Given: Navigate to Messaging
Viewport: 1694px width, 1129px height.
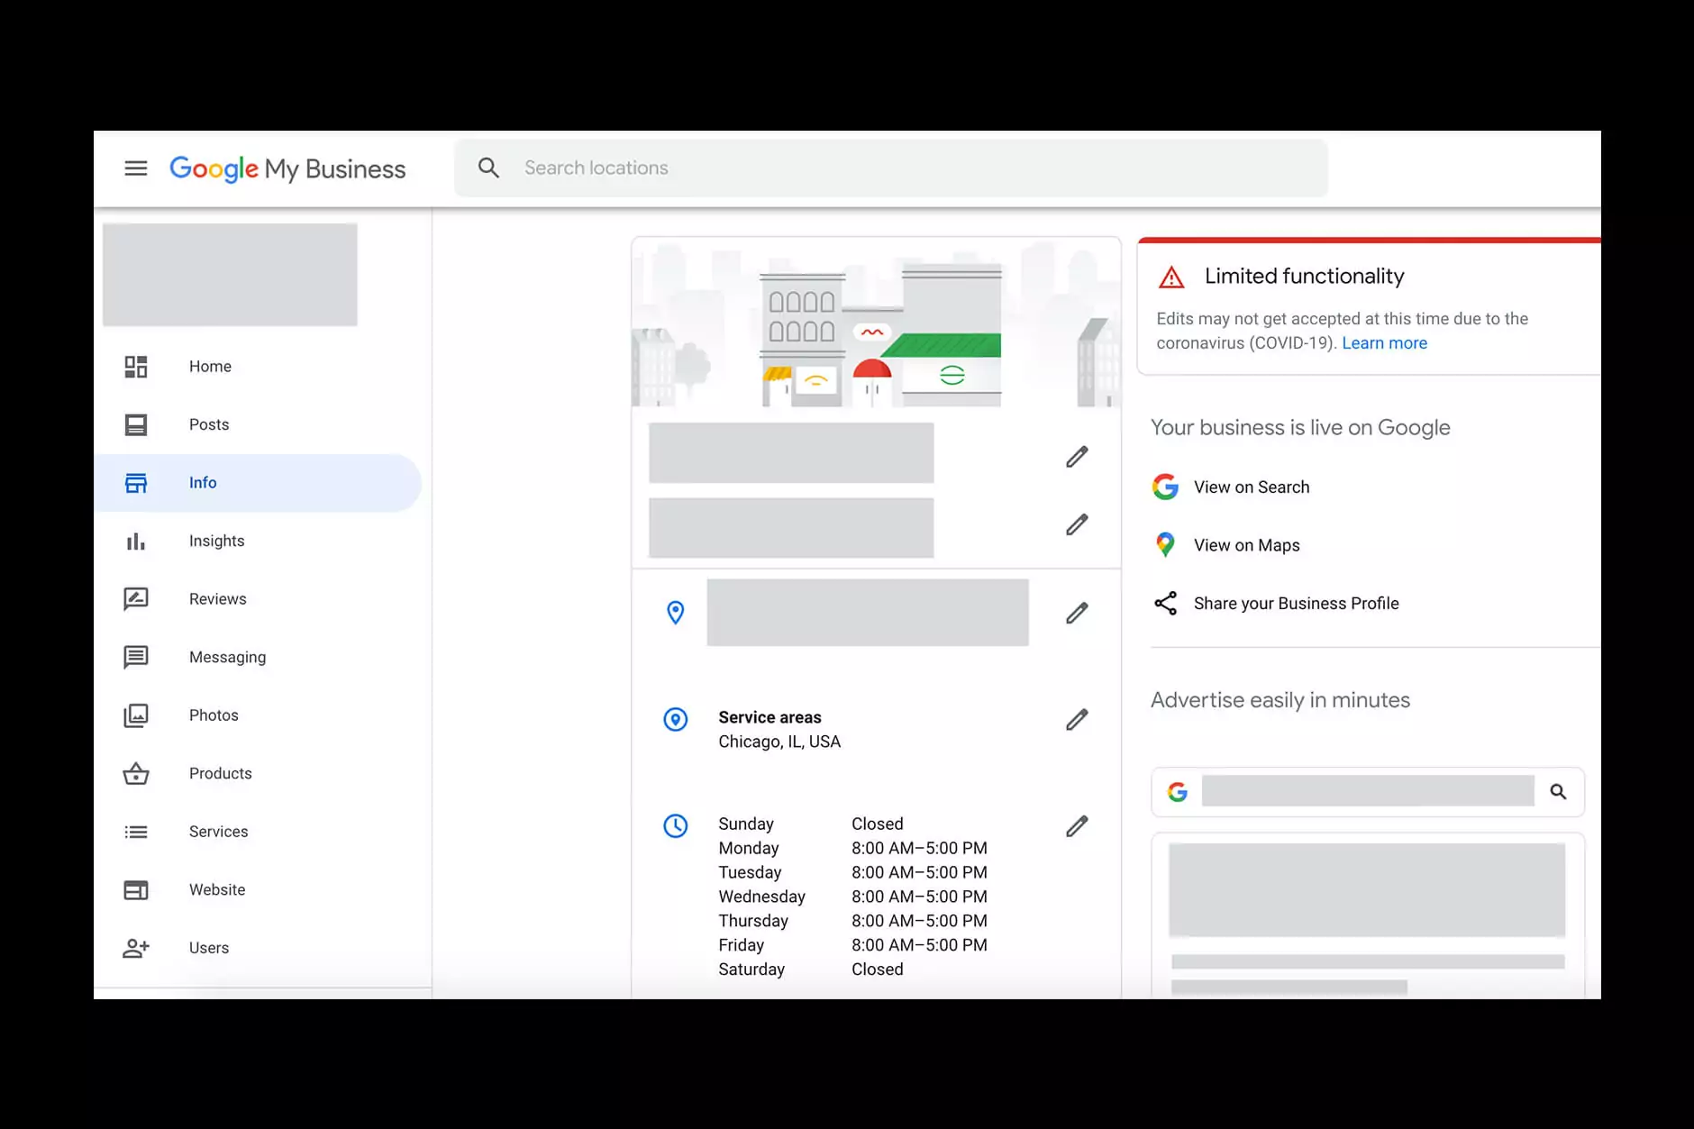Looking at the screenshot, I should [x=227, y=657].
